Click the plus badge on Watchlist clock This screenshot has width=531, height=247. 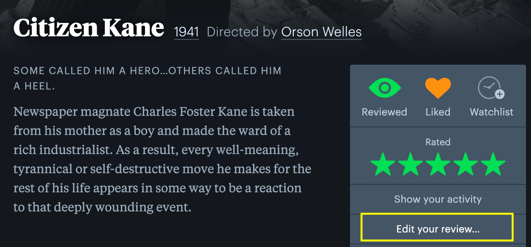click(500, 94)
